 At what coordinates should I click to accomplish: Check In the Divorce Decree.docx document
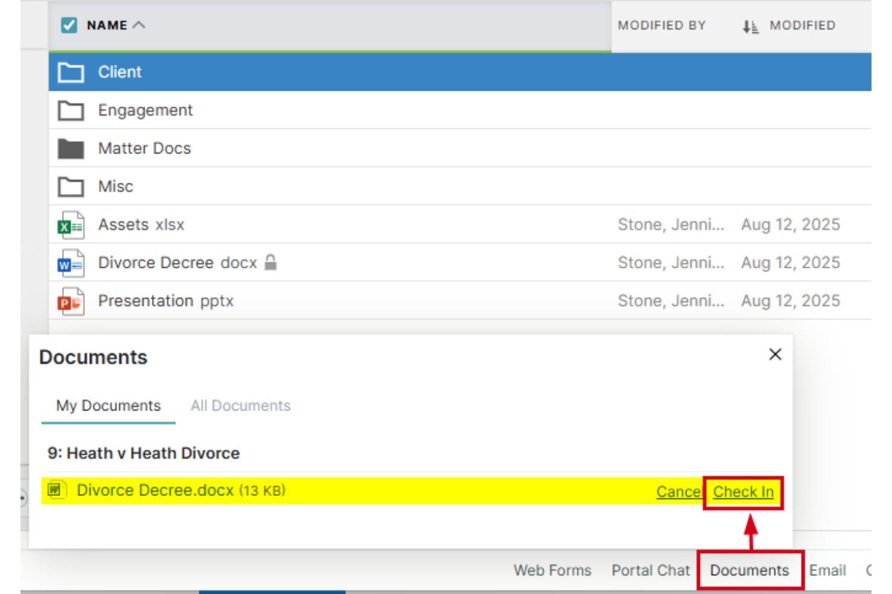coord(743,492)
